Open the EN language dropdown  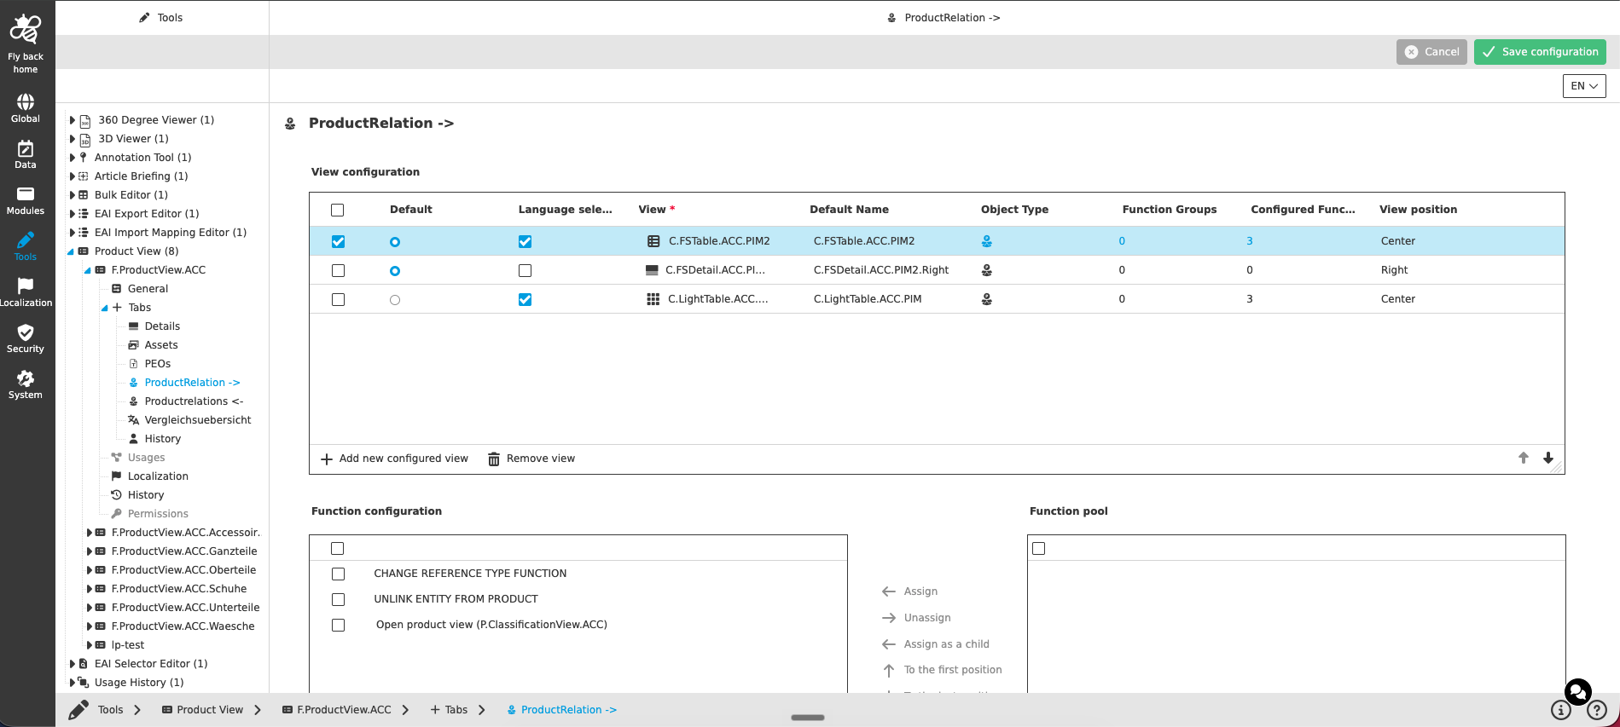coord(1584,86)
